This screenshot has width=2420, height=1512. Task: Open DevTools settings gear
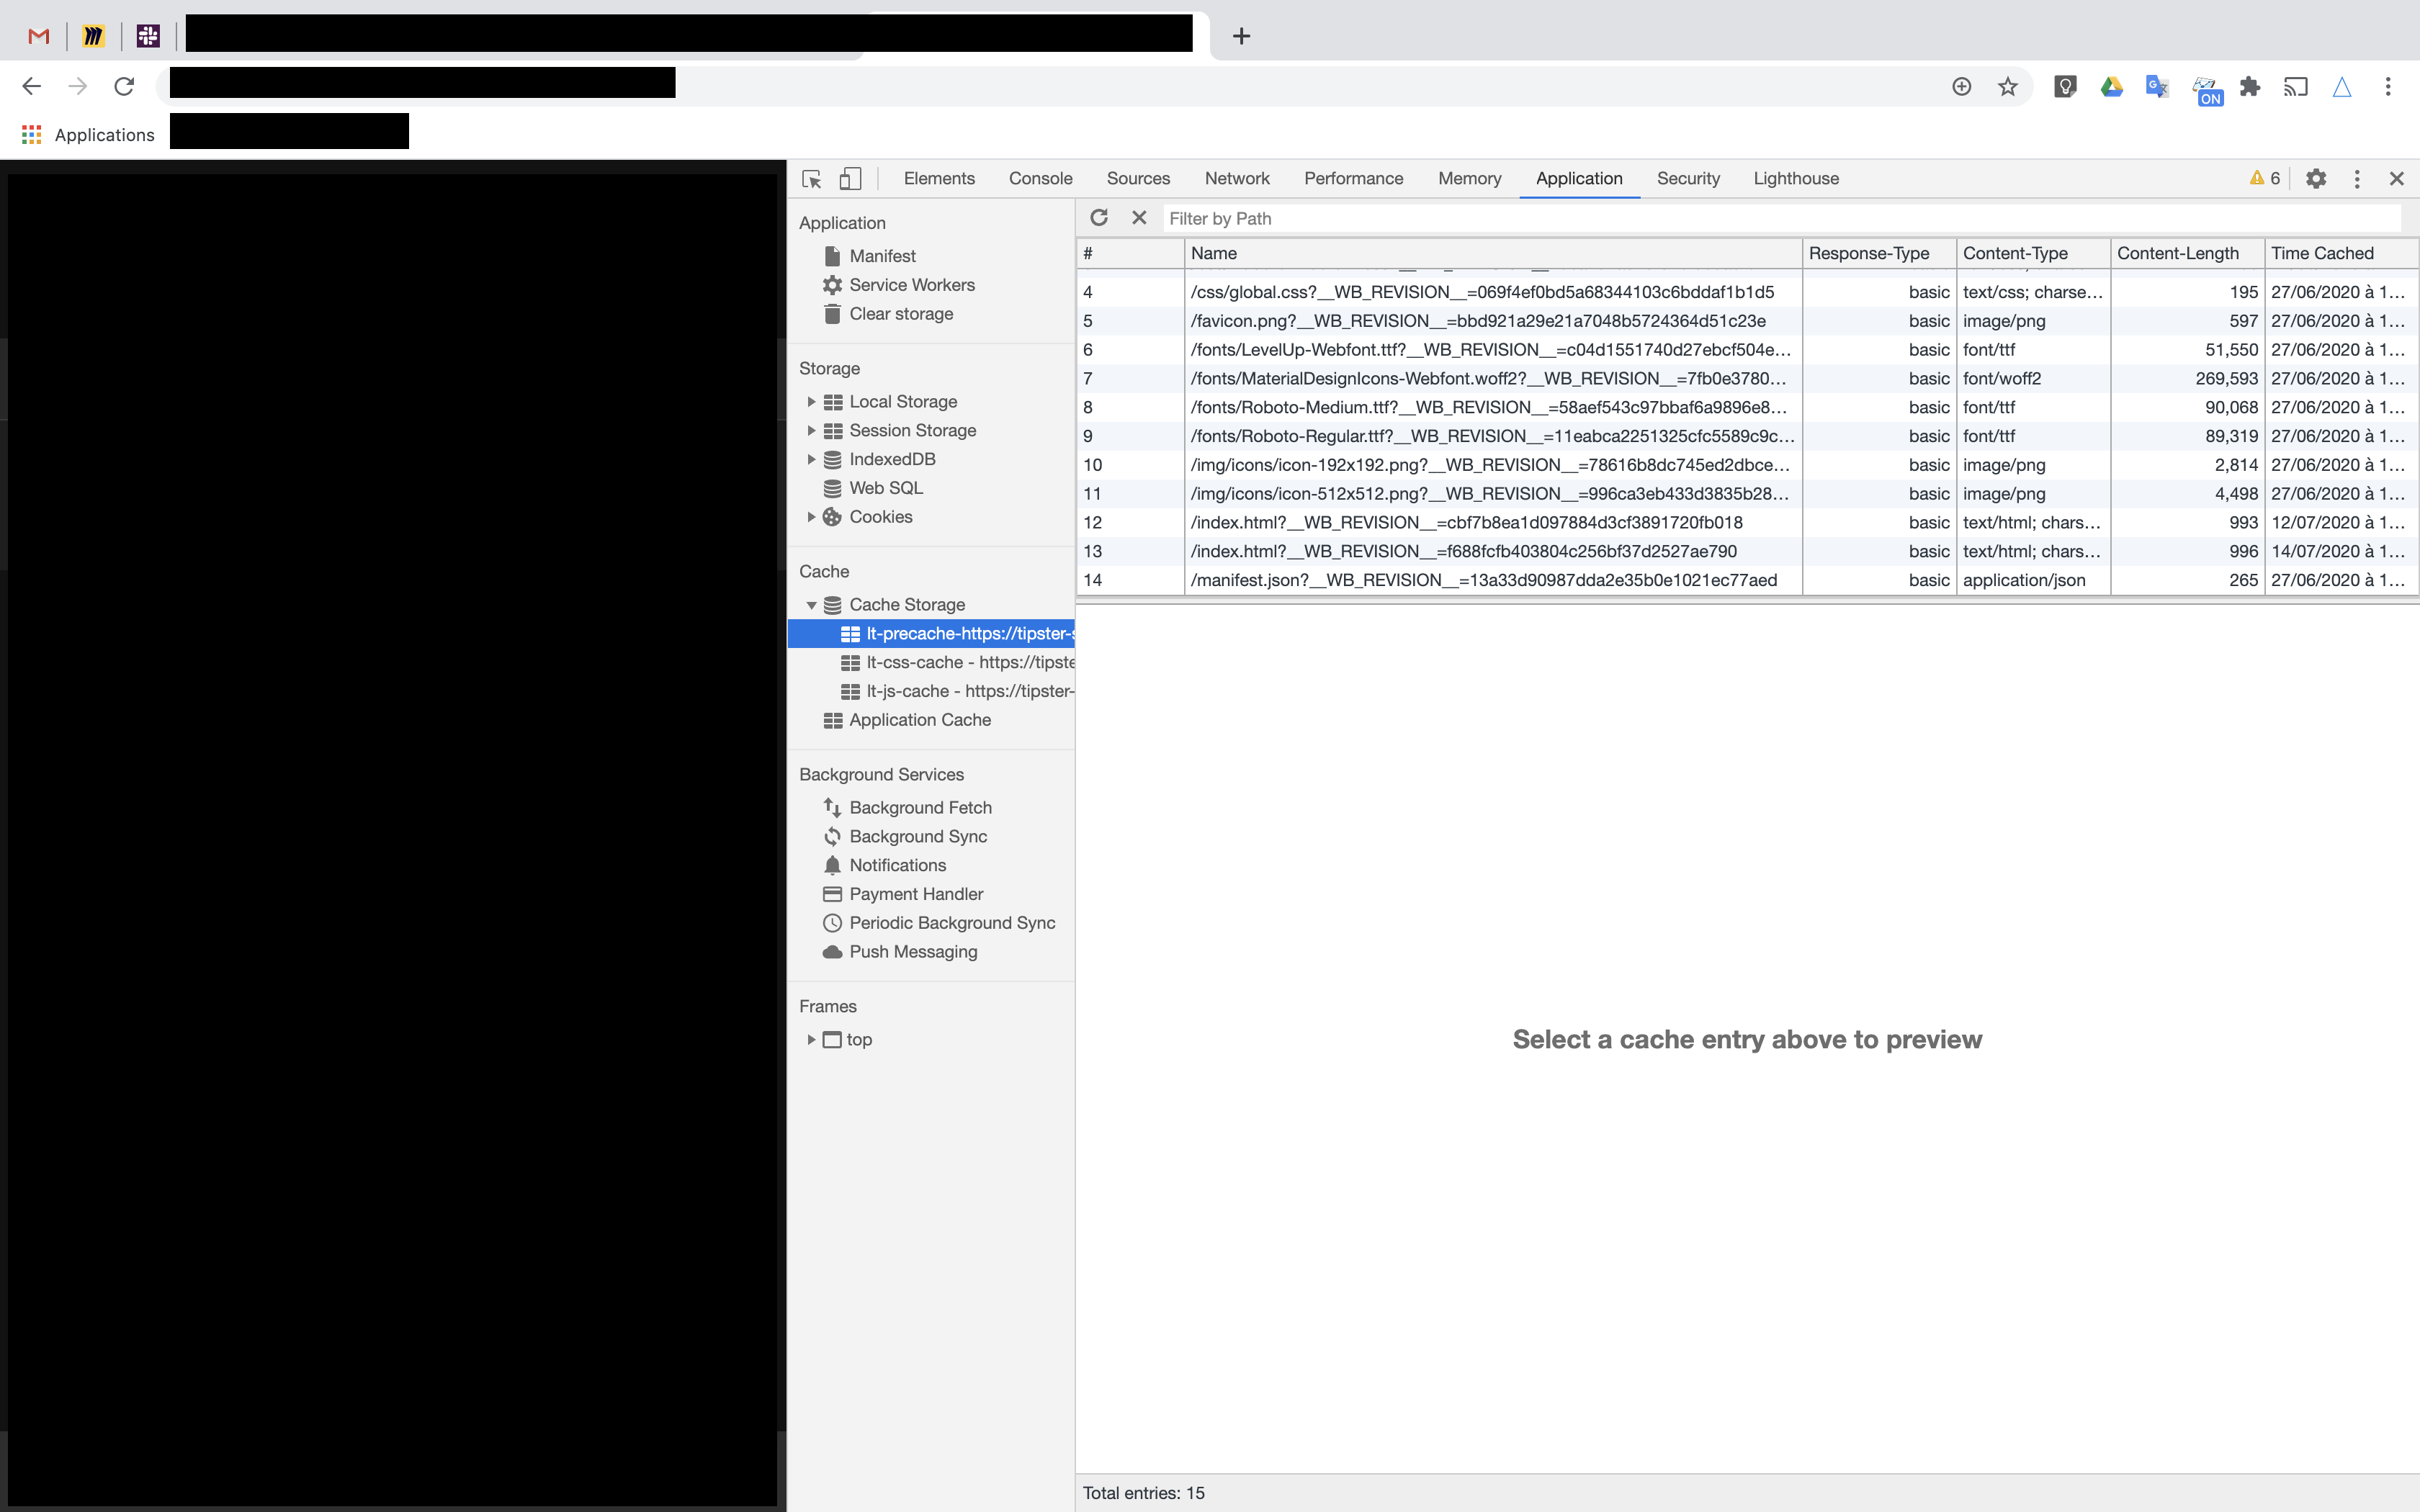point(2316,178)
